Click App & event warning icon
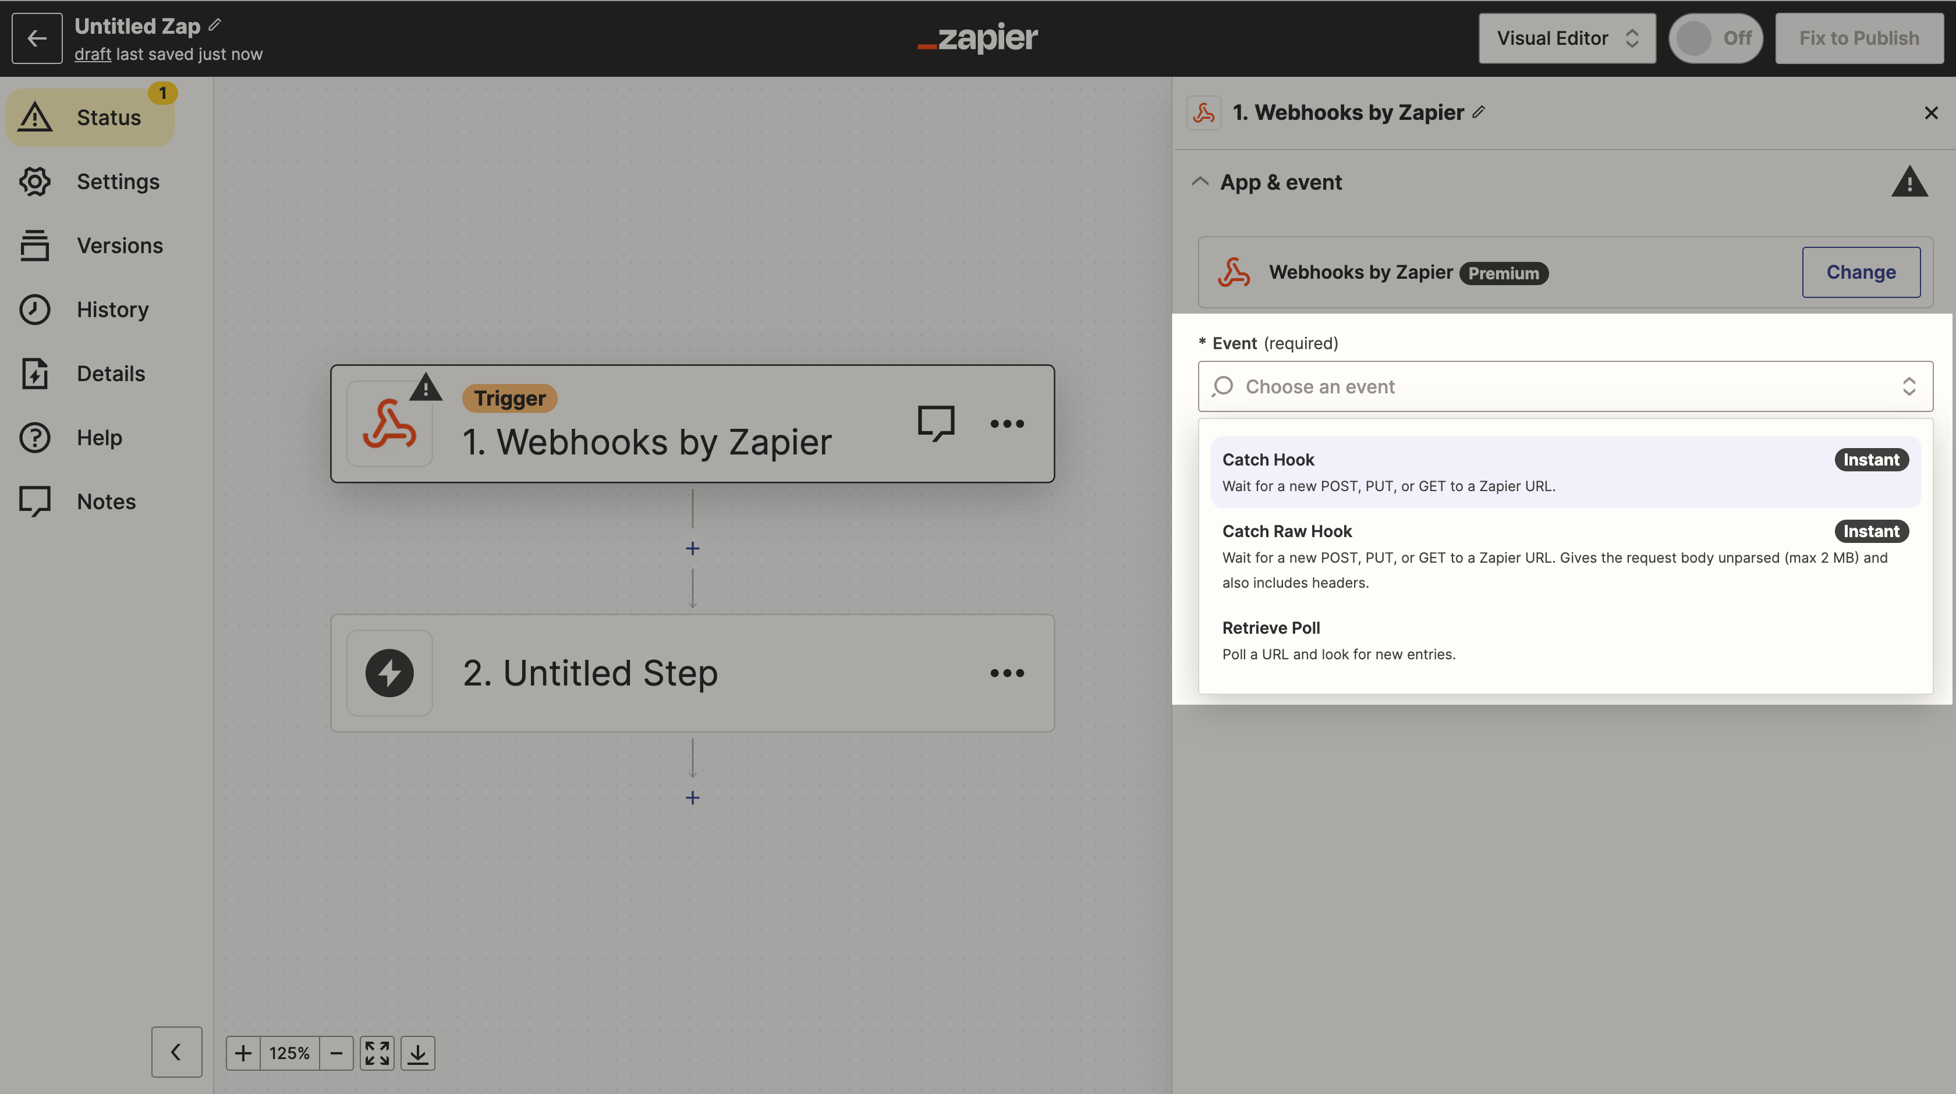Image resolution: width=1956 pixels, height=1094 pixels. point(1909,182)
